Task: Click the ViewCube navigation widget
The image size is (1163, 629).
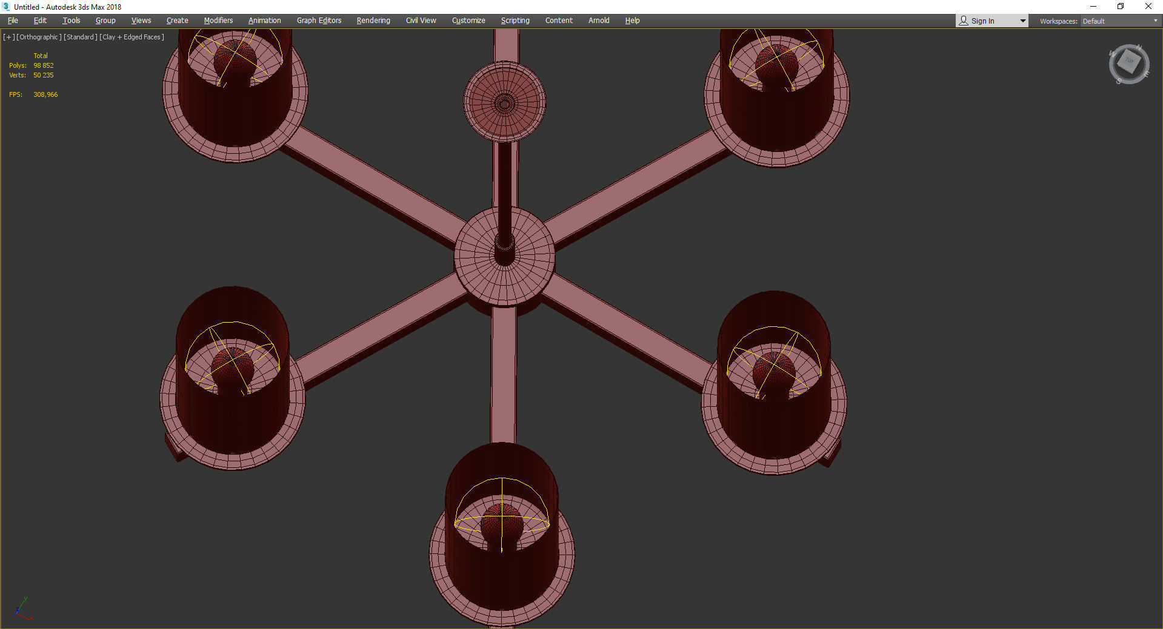Action: [x=1129, y=64]
